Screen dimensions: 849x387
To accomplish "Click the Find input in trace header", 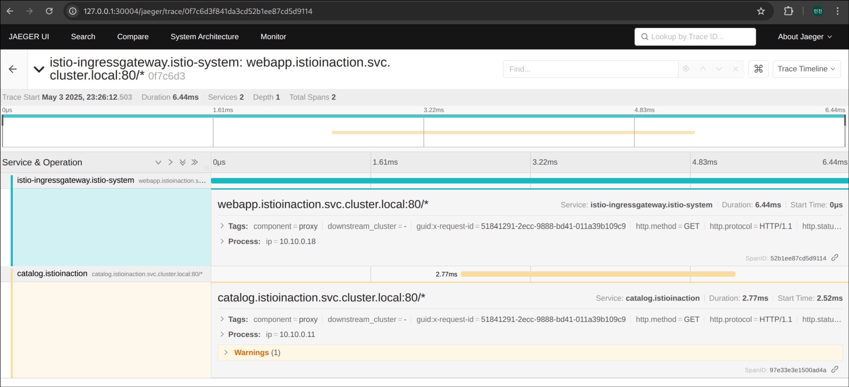I will click(x=590, y=69).
